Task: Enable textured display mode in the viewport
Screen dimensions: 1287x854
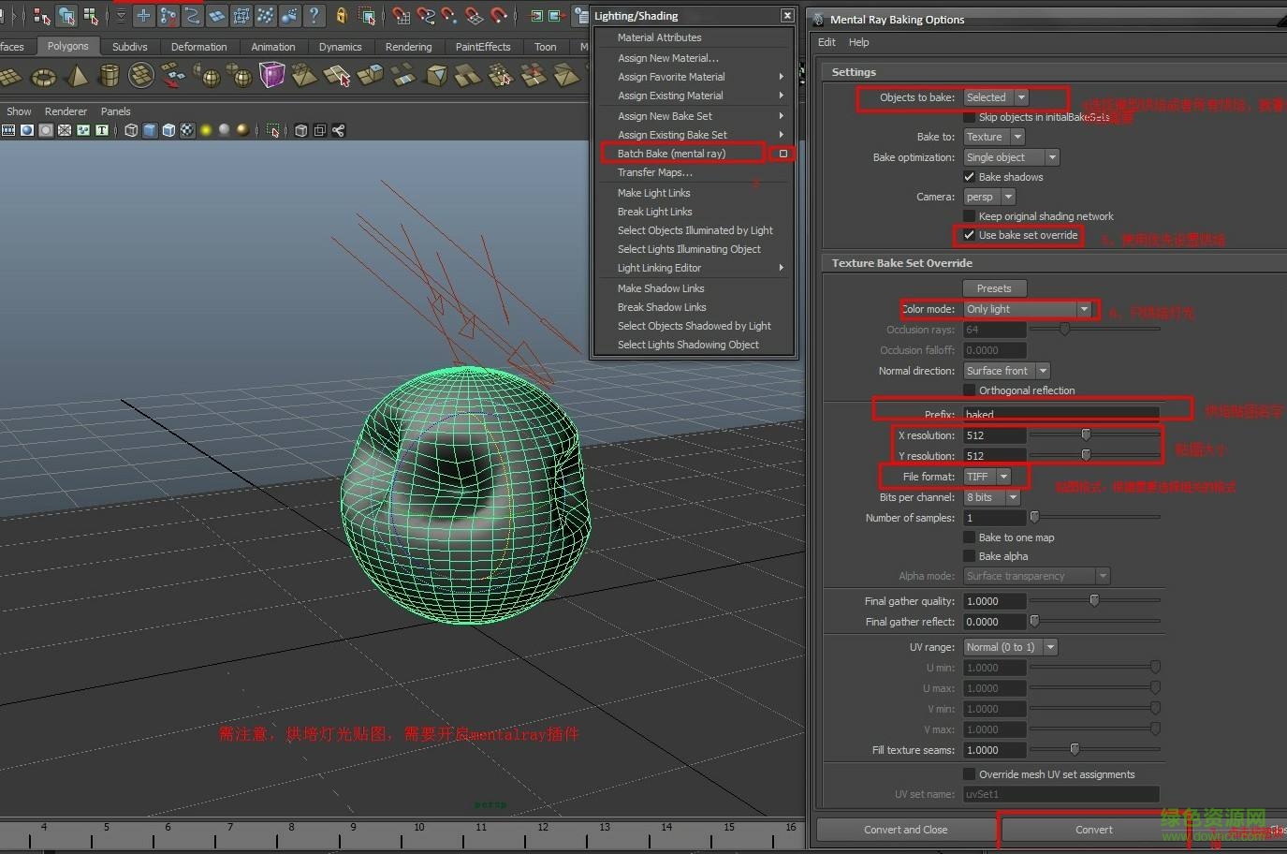Action: pos(185,130)
